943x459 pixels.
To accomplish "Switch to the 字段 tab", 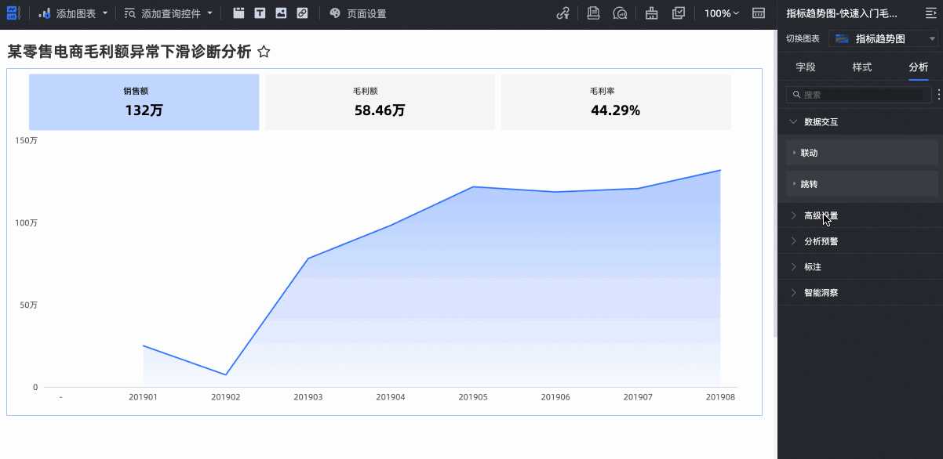I will 806,67.
